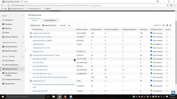The image size is (177, 99).
Task: Open action menu for Microsoft Office 2016 row
Action: click(x=167, y=70)
